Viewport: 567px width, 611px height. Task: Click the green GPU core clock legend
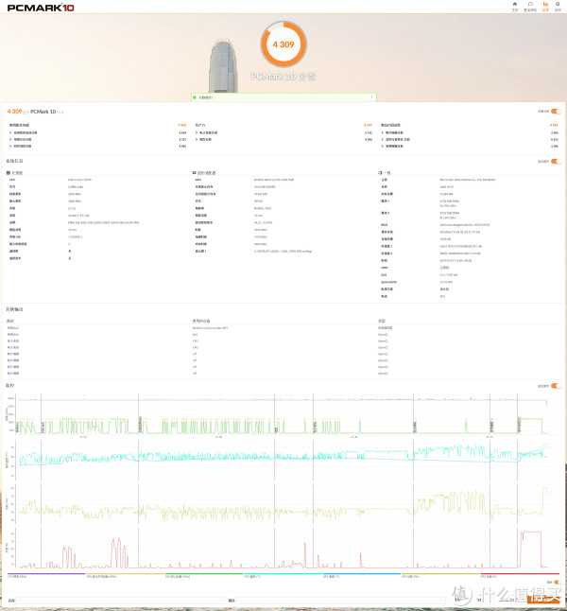coord(204,575)
